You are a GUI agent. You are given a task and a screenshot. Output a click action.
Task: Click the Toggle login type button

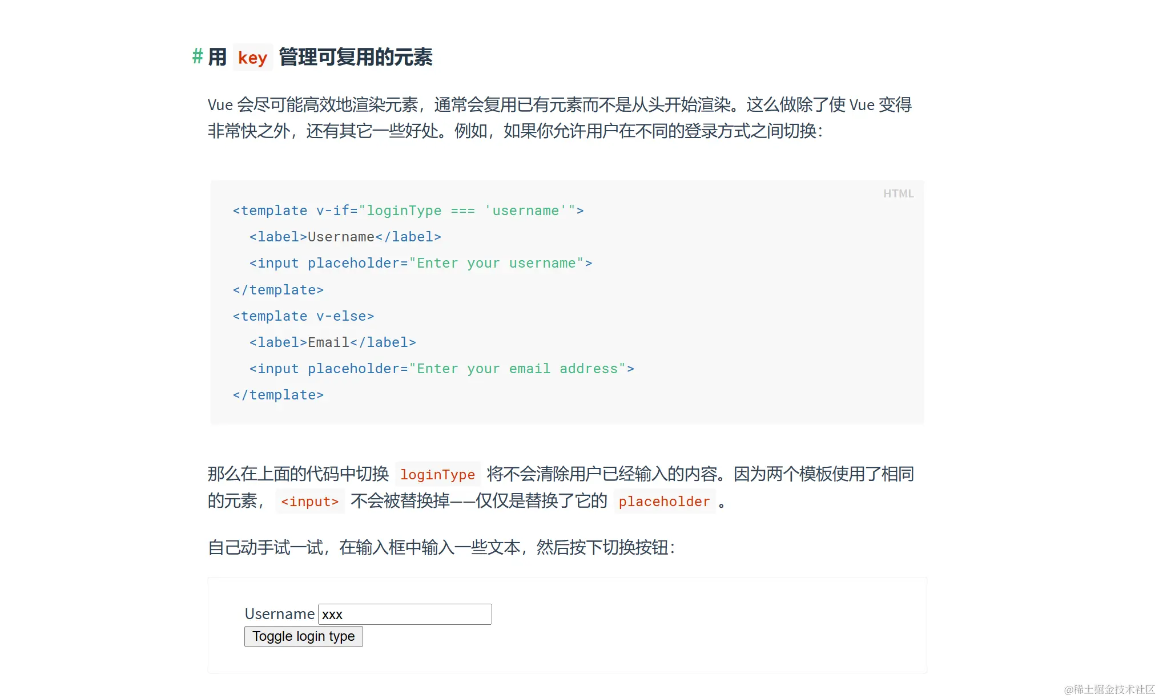coord(303,636)
